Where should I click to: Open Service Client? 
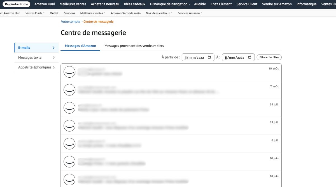pos(247,4)
